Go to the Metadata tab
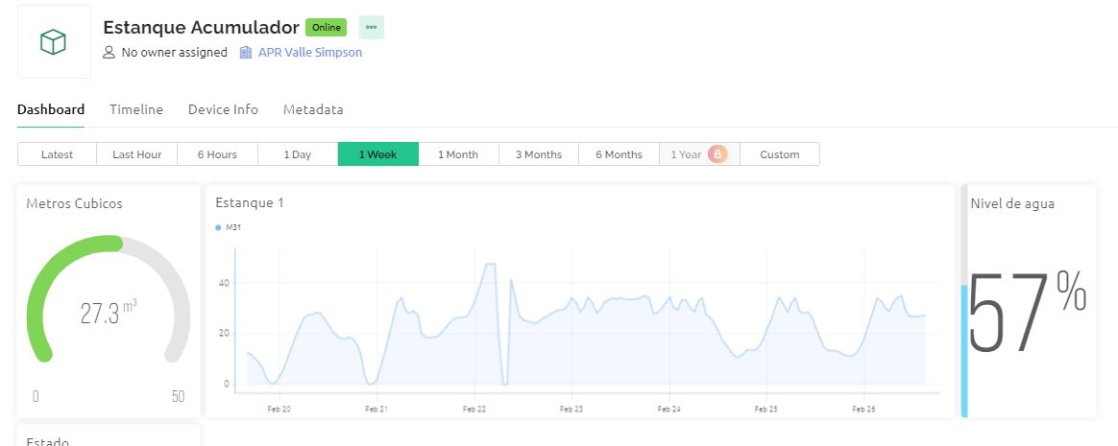 coord(313,109)
